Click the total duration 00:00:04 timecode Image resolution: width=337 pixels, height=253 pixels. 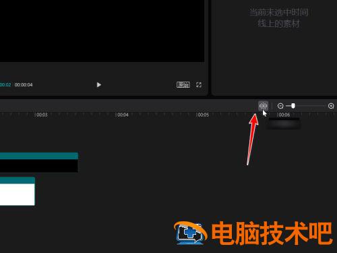click(x=24, y=85)
